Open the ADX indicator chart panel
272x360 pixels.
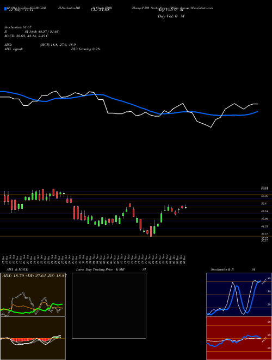tap(33, 295)
